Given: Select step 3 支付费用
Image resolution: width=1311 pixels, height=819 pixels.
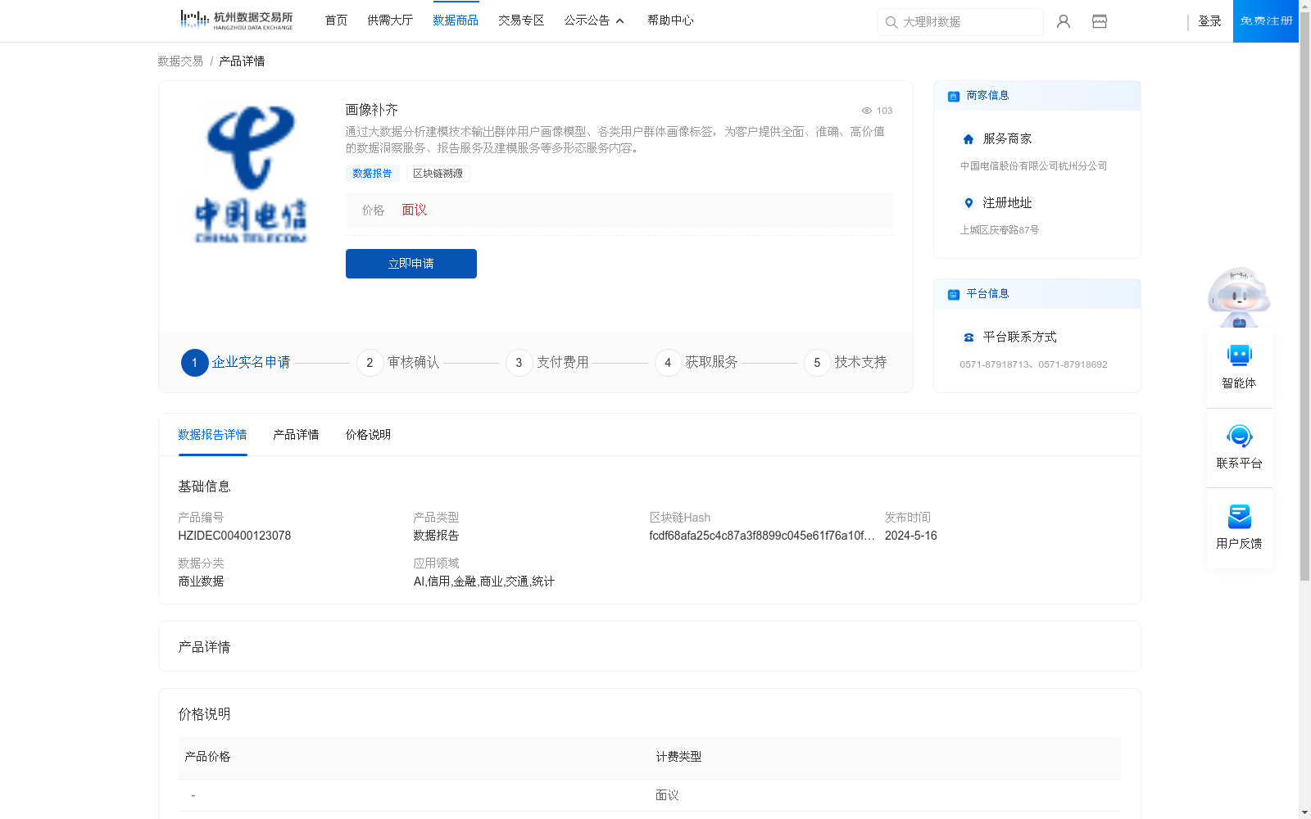Looking at the screenshot, I should (547, 363).
